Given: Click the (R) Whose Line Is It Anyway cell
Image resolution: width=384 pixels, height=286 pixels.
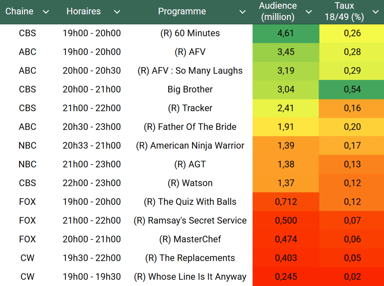Looking at the screenshot, I should tap(190, 277).
